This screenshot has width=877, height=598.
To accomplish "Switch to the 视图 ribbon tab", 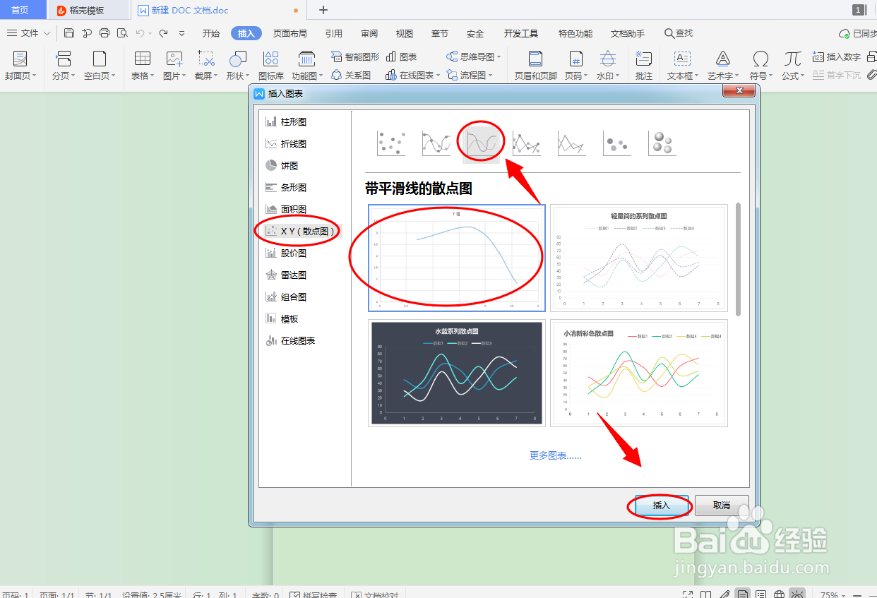I will coord(405,33).
